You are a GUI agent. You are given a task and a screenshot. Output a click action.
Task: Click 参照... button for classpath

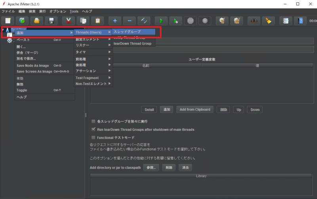point(151,168)
